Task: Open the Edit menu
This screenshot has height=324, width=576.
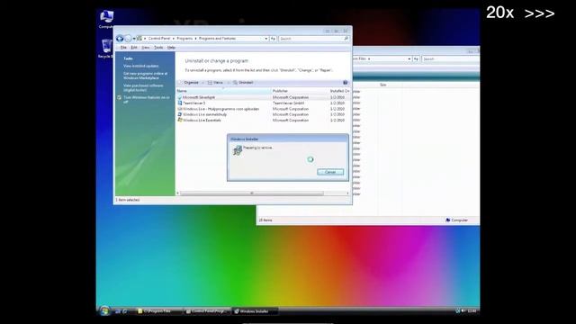Action: [x=134, y=48]
